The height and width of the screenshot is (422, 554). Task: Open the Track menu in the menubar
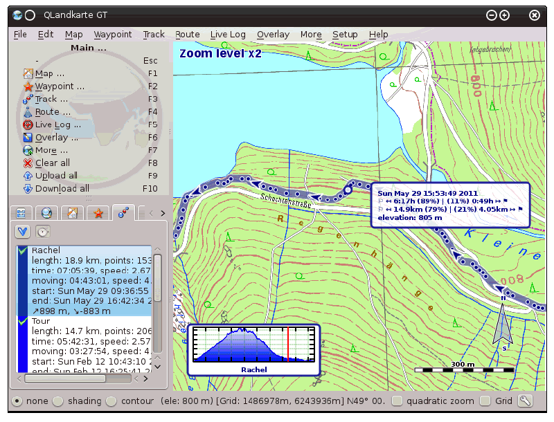click(x=153, y=34)
